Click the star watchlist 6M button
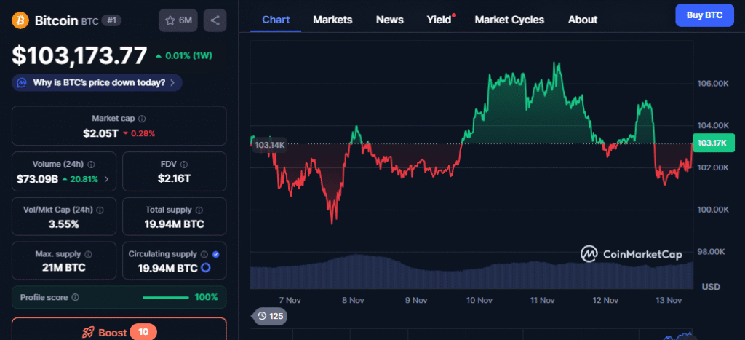 click(178, 20)
